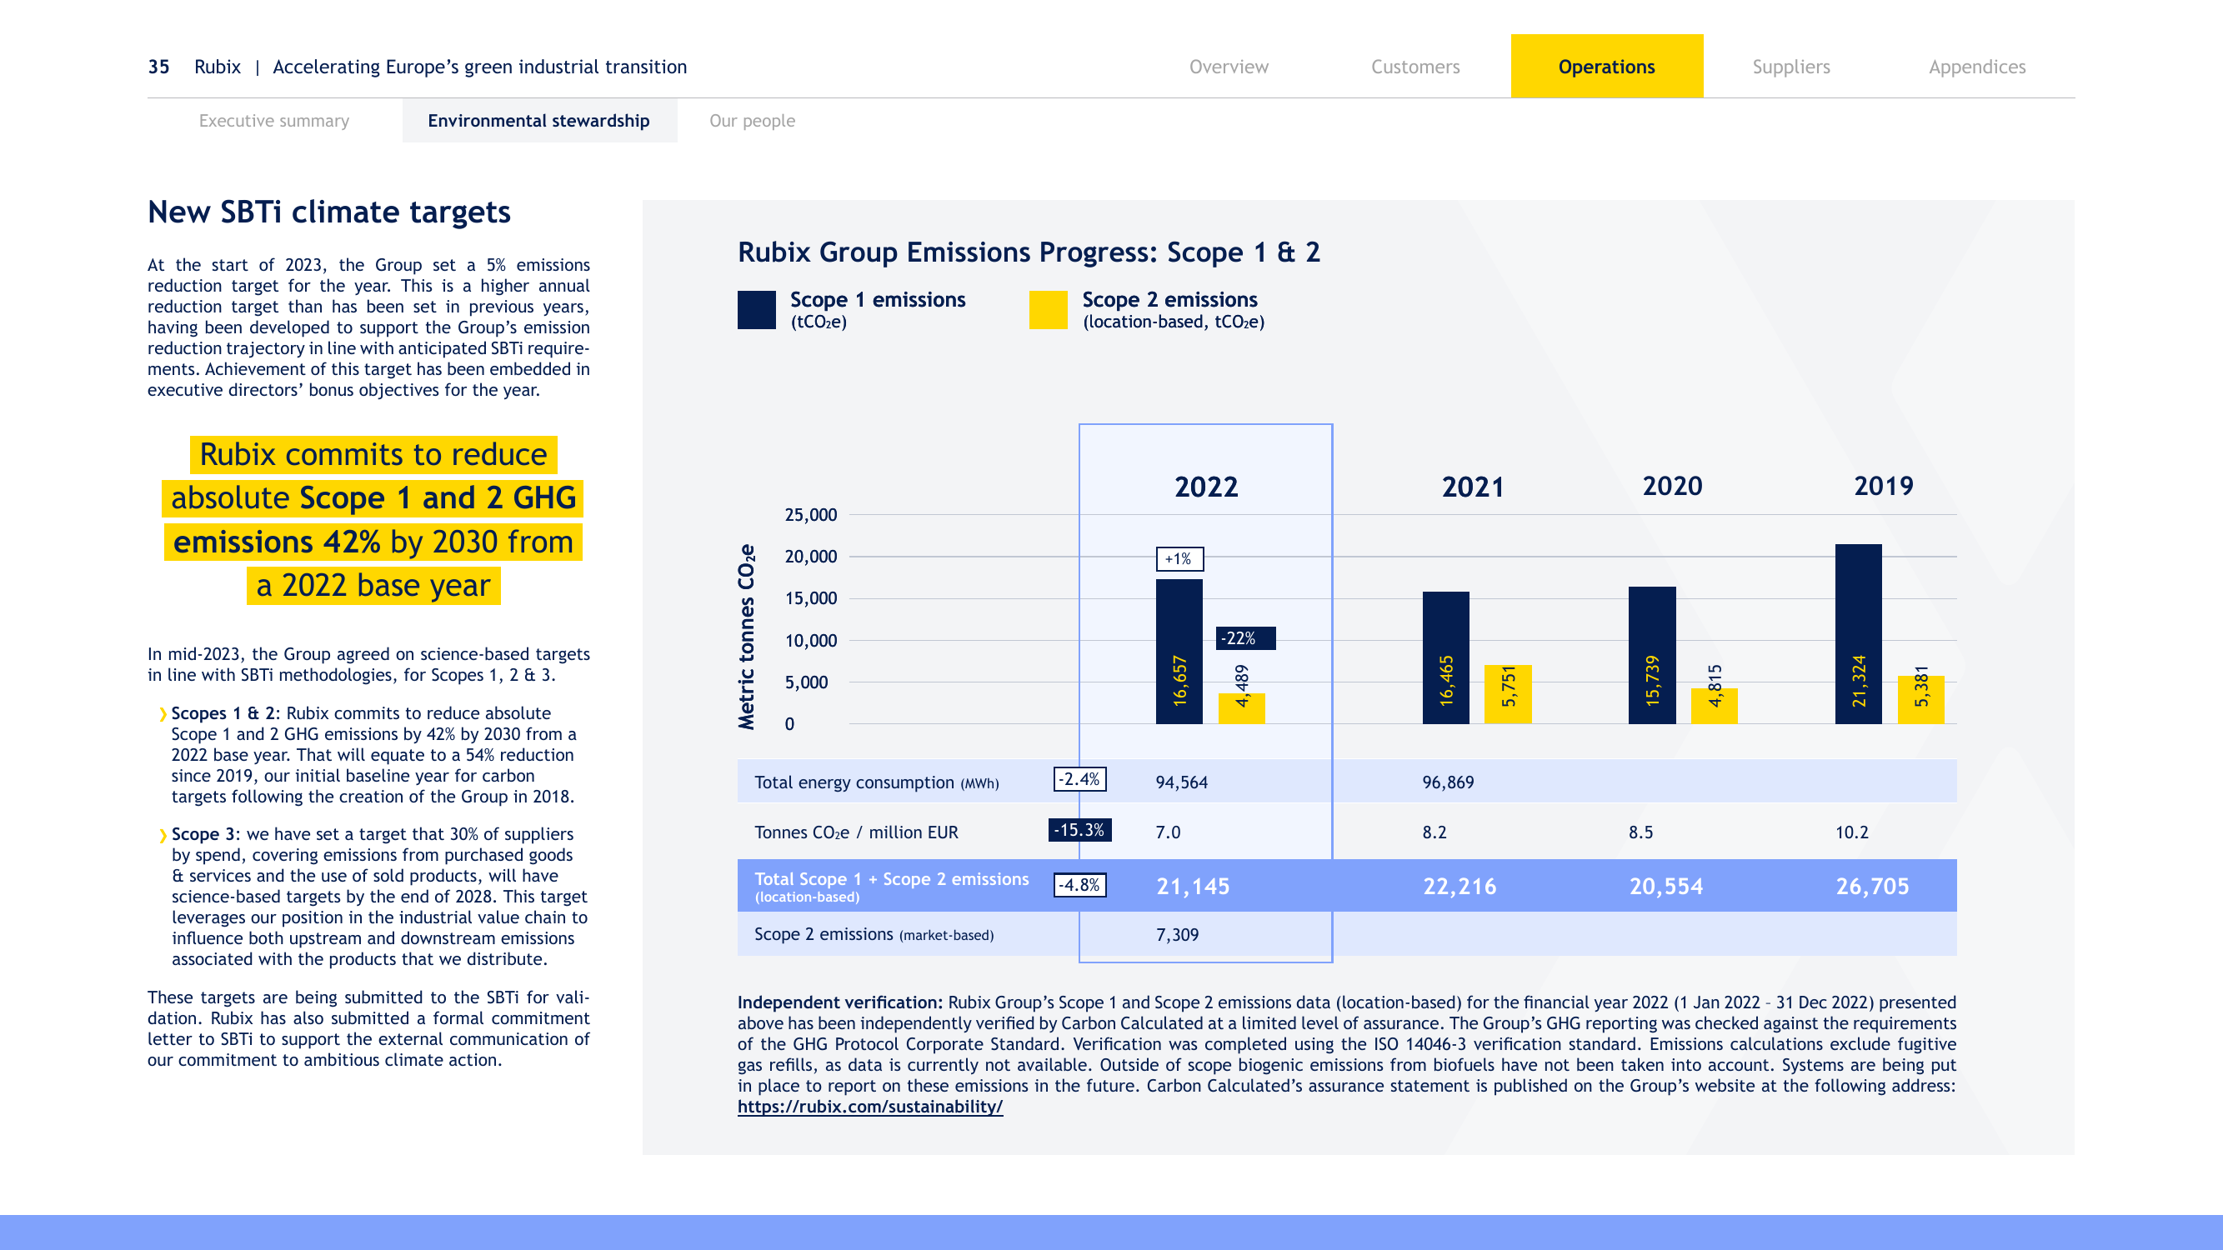Open the Executive summary sub-tab
This screenshot has width=2223, height=1250.
point(273,121)
